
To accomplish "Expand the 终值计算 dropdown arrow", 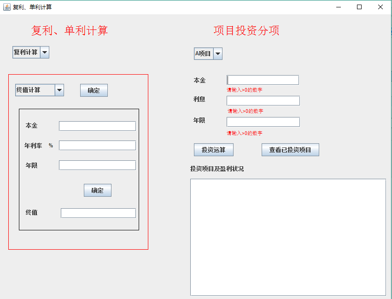I will (x=59, y=90).
